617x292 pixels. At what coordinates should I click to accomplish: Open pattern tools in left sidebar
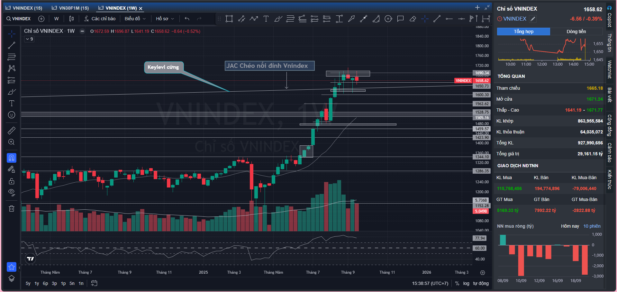point(12,68)
